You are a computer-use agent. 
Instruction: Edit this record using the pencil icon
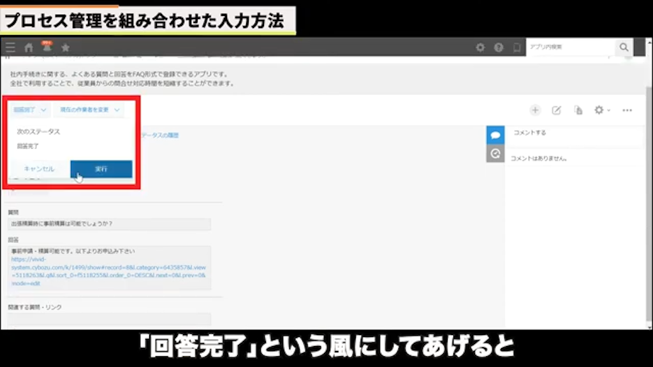point(556,110)
